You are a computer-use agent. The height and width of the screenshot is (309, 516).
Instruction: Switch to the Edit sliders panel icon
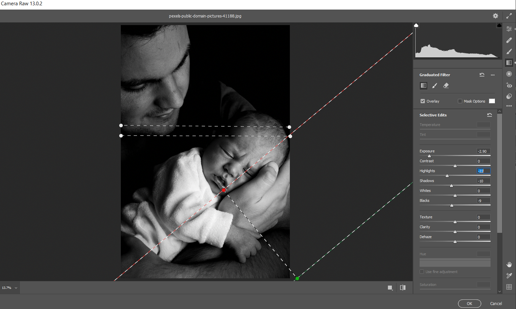coord(509,29)
